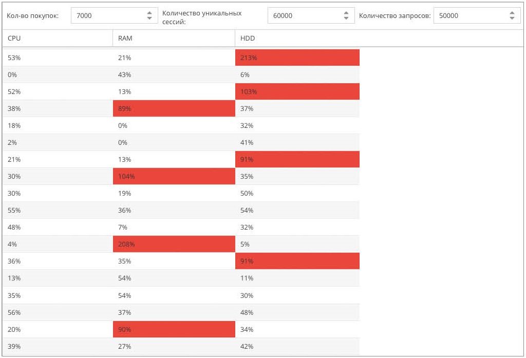Click the red RAM cell showing 90%
This screenshot has height=358, width=526.
click(174, 329)
